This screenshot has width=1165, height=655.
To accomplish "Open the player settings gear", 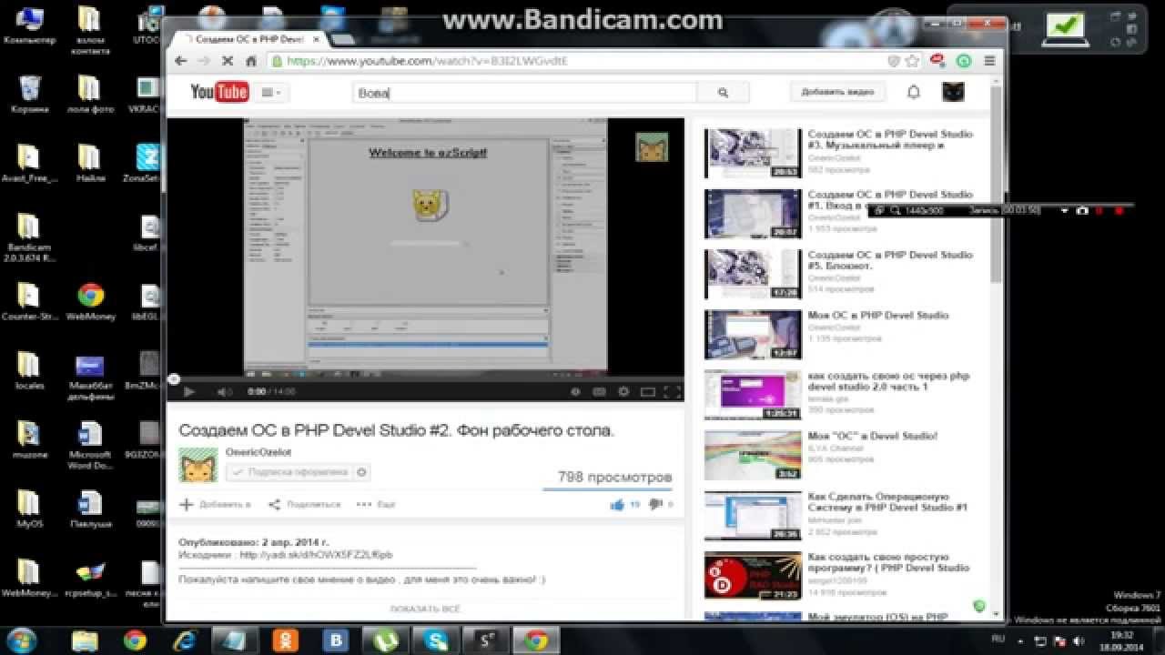I will [x=623, y=392].
